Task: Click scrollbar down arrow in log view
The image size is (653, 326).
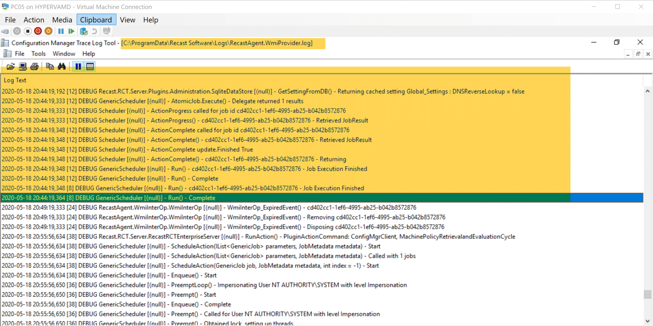Action: (x=648, y=321)
